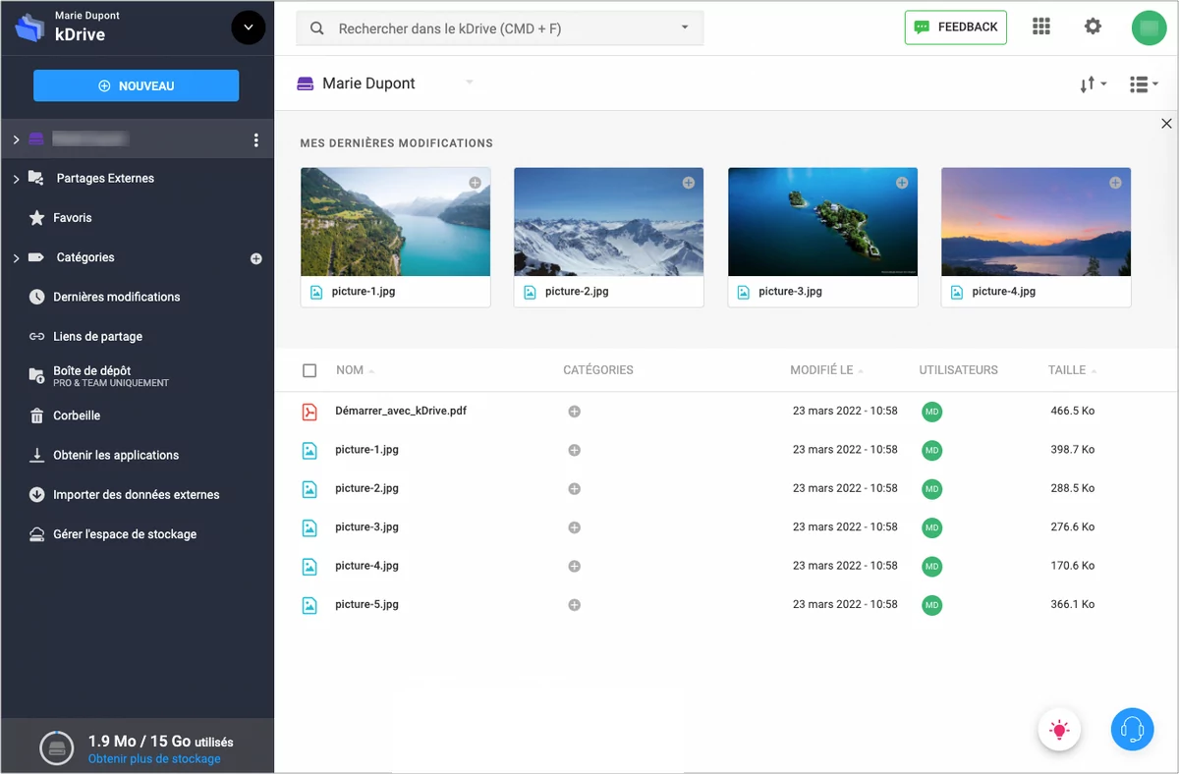Open the picture-4.jpg sunset thumbnail
Screen dimensions: 1179x774
[1036, 222]
